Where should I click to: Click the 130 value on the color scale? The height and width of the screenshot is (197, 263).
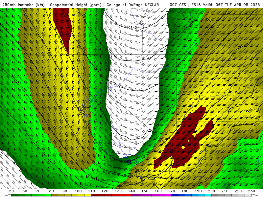118,191
